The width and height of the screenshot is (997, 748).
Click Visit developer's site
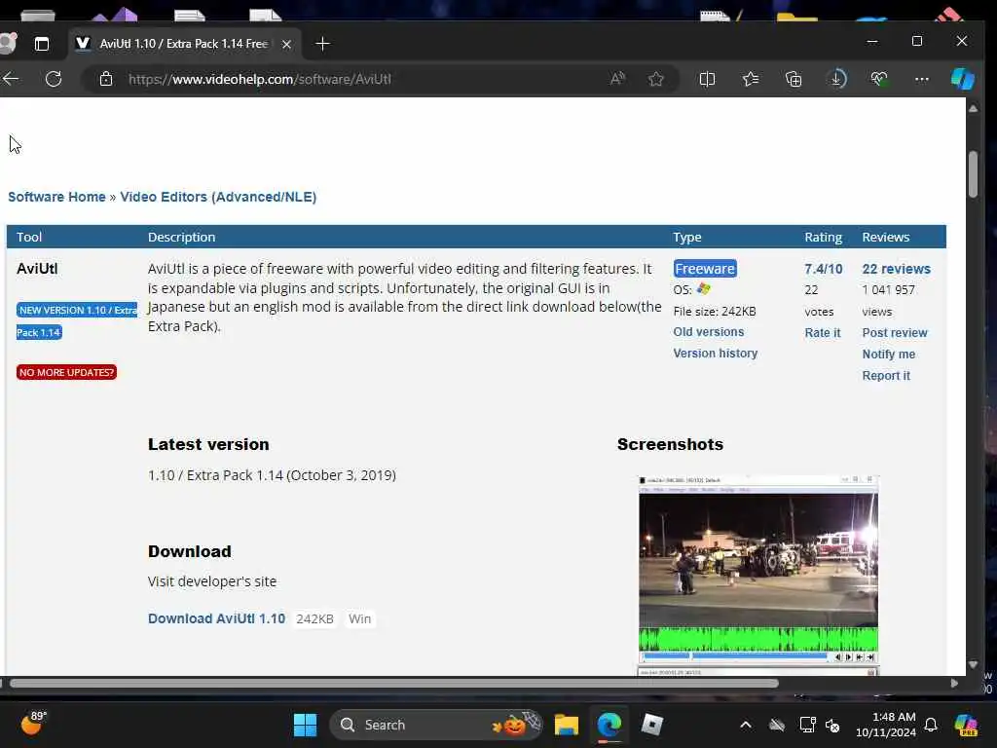(x=211, y=581)
